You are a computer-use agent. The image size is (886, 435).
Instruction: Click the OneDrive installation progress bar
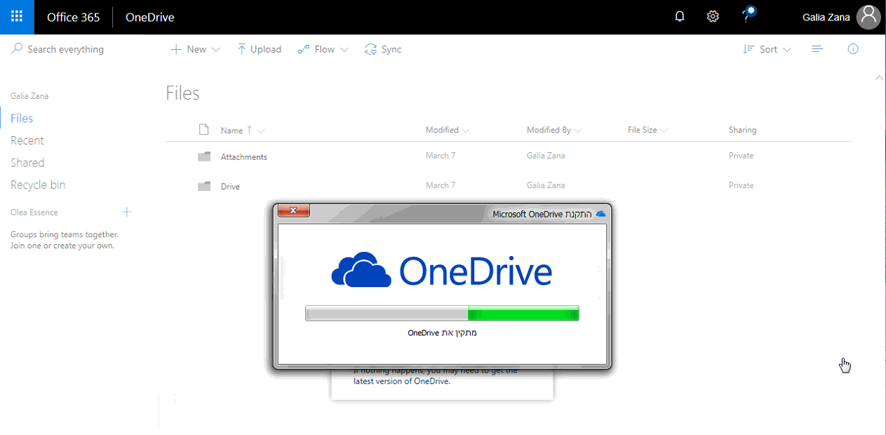coord(441,313)
